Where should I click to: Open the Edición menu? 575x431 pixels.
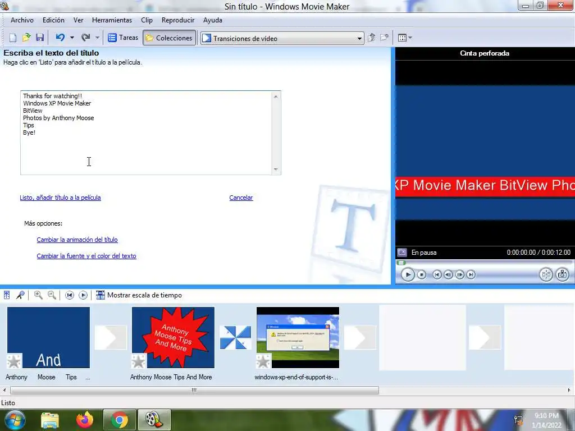pos(53,20)
